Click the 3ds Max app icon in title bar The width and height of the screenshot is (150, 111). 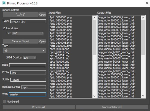4,3
